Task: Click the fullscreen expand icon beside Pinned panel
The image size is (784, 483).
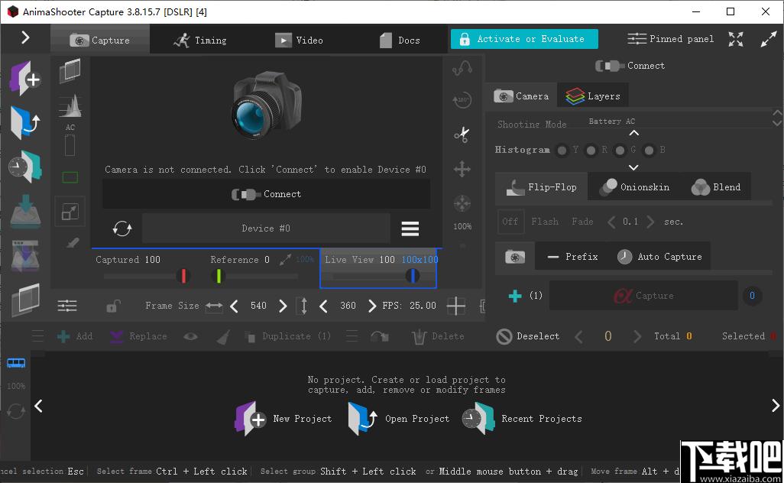Action: 736,39
